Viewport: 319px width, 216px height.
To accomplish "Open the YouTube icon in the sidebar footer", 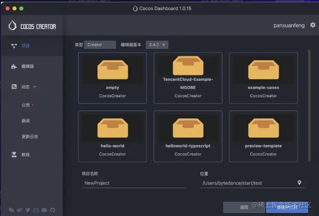I will pyautogui.click(x=44, y=210).
